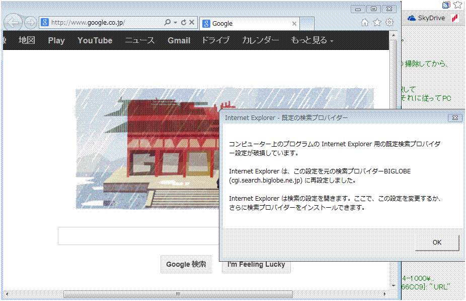Click the Refresh icon in address bar
This screenshot has width=466, height=301.
pyautogui.click(x=184, y=22)
